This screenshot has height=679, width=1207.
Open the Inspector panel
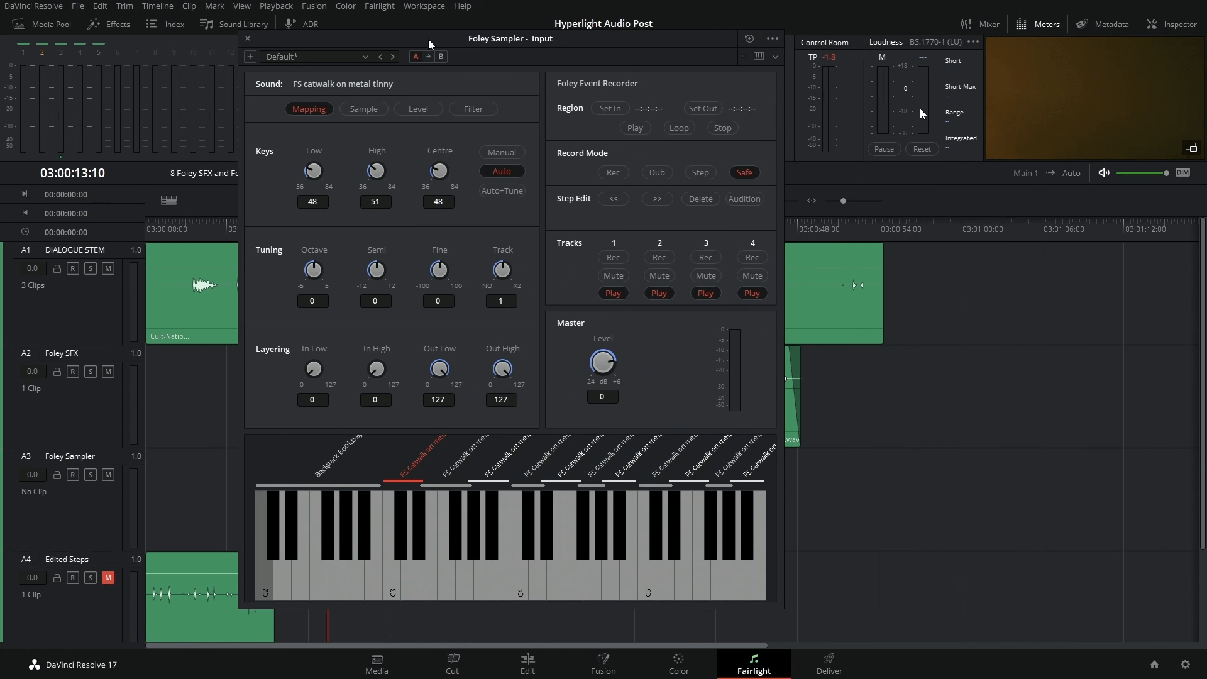tap(1171, 24)
